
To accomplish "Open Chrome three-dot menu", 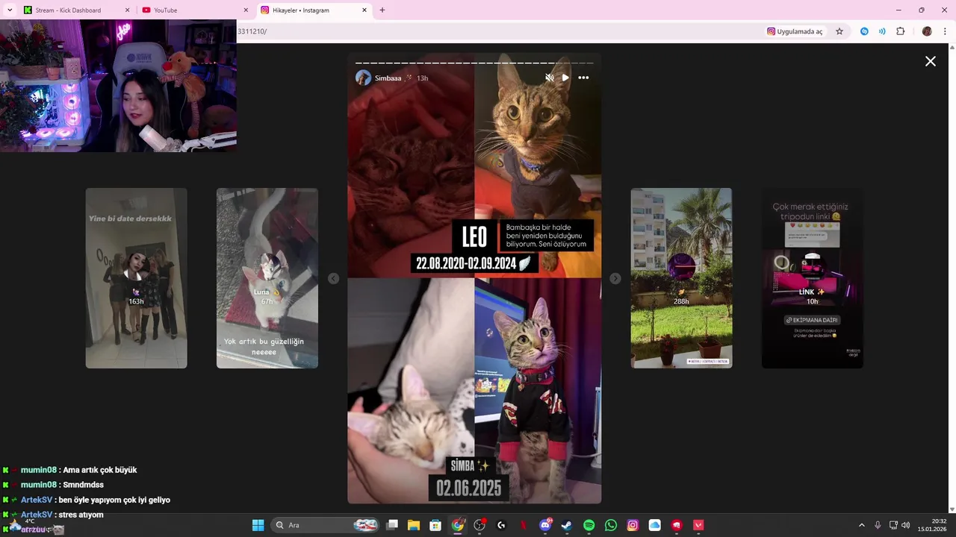I will [x=945, y=31].
